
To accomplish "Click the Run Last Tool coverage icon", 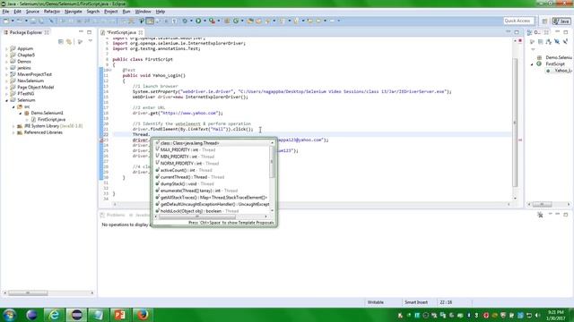I will [x=212, y=21].
